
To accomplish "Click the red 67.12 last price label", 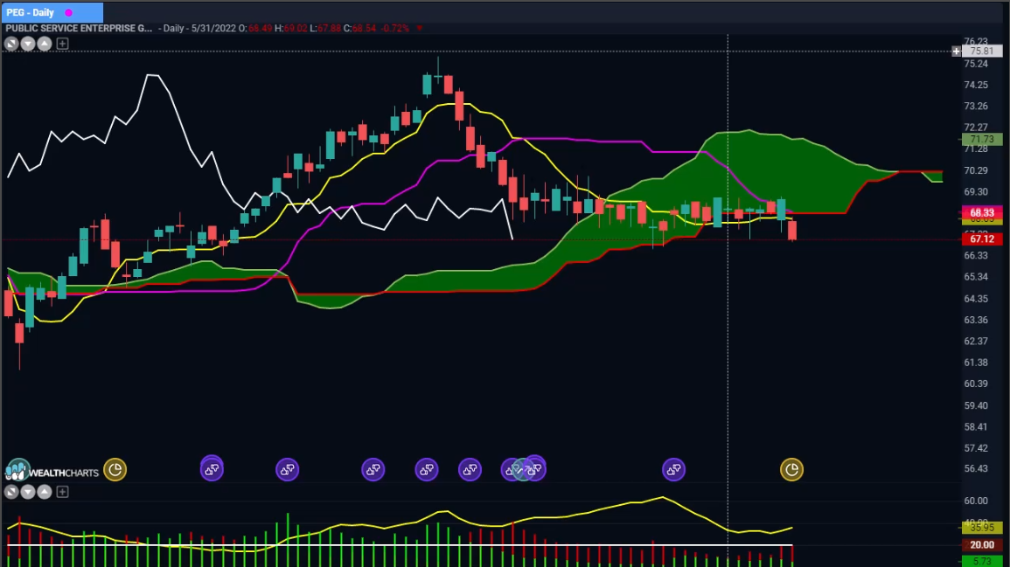I will pyautogui.click(x=982, y=239).
